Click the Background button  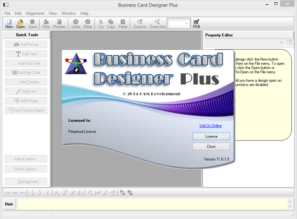[26, 181]
